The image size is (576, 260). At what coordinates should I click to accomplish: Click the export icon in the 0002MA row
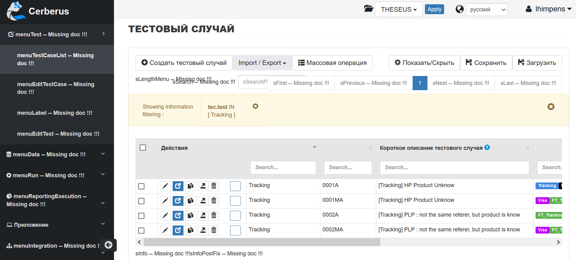point(203,230)
